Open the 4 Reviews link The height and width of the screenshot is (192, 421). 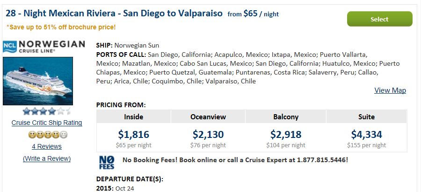(x=47, y=146)
